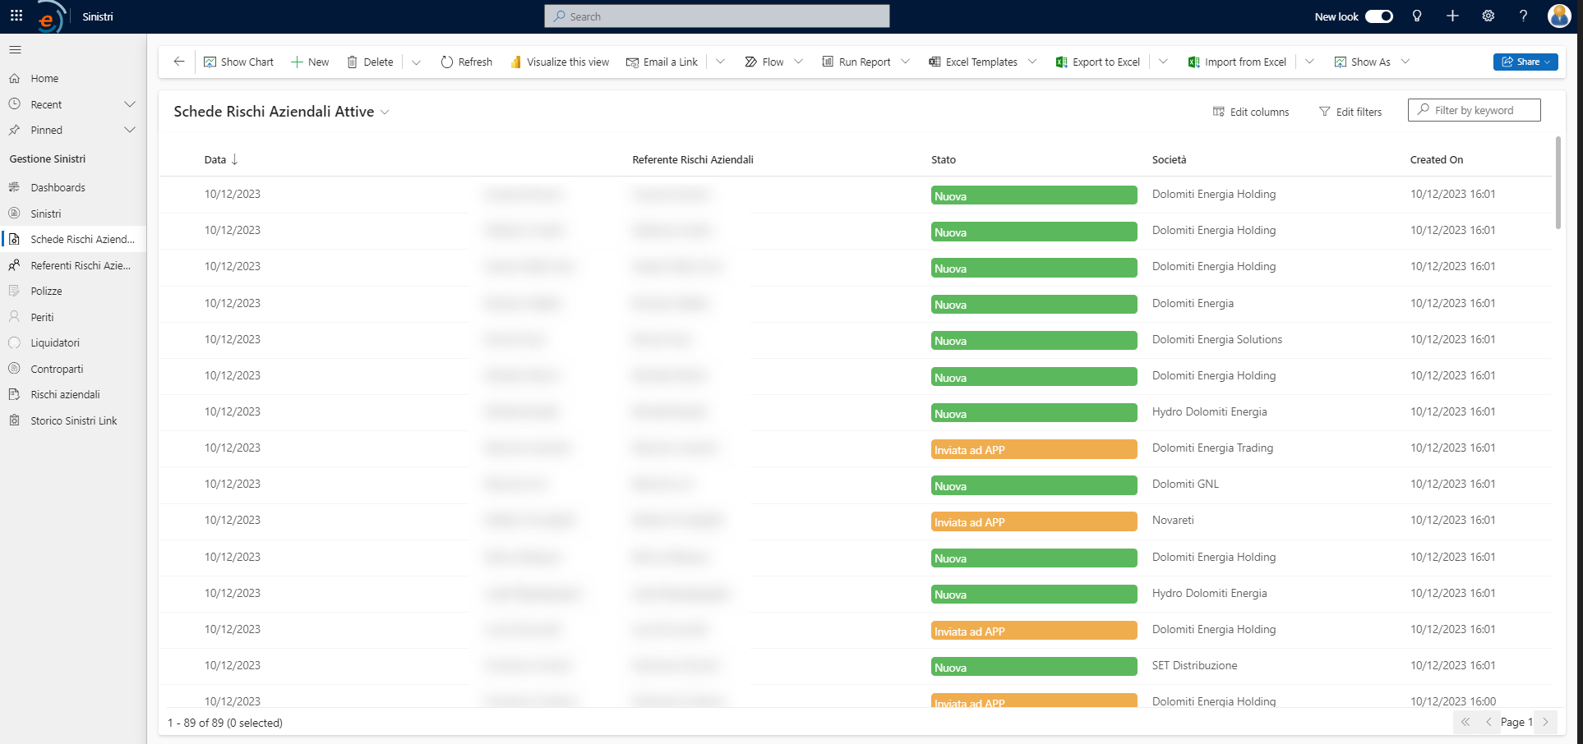Screen dimensions: 1583x744
Task: Expand the Pinned section chevron
Action: (x=129, y=130)
